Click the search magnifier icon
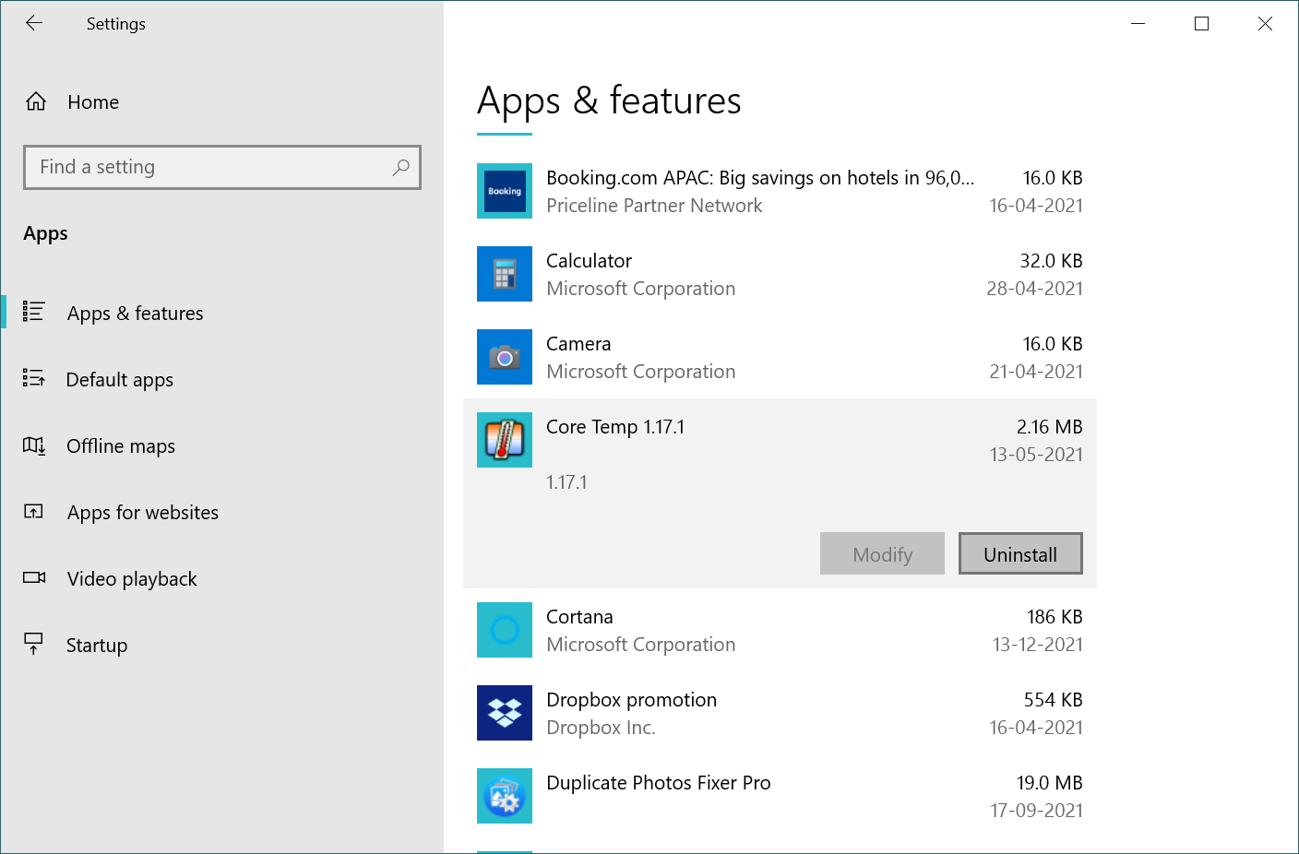Viewport: 1299px width, 854px height. pyautogui.click(x=400, y=167)
